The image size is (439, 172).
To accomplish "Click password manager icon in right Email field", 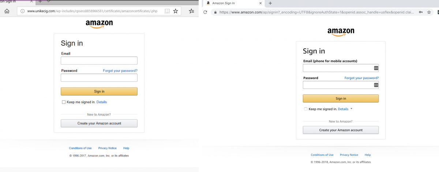I will (x=376, y=68).
